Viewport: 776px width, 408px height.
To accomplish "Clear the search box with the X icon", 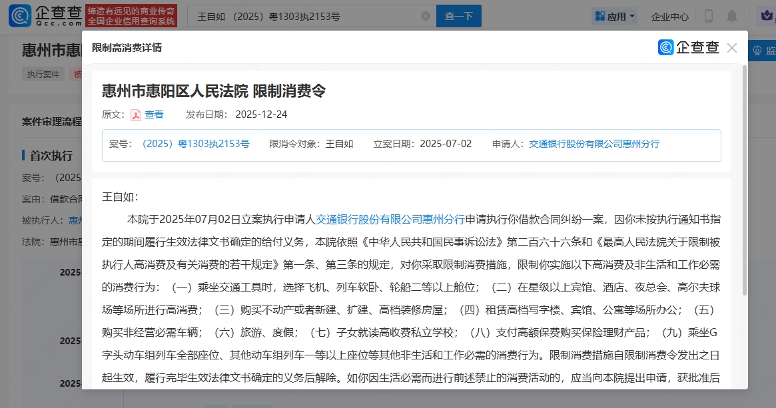I will (x=426, y=16).
